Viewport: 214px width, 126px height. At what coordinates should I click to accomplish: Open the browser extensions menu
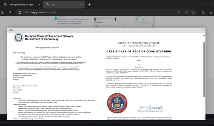pyautogui.click(x=203, y=12)
